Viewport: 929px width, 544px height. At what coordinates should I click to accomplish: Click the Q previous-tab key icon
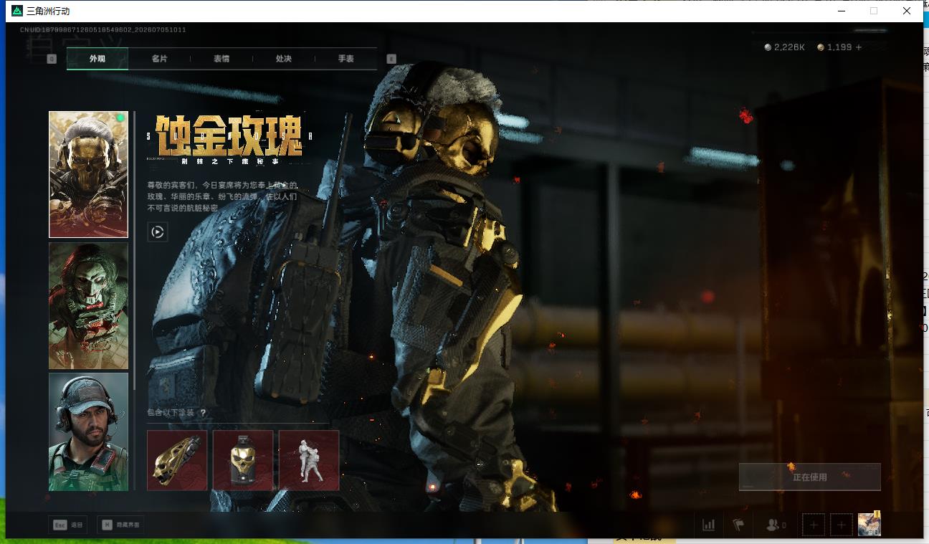pyautogui.click(x=52, y=59)
